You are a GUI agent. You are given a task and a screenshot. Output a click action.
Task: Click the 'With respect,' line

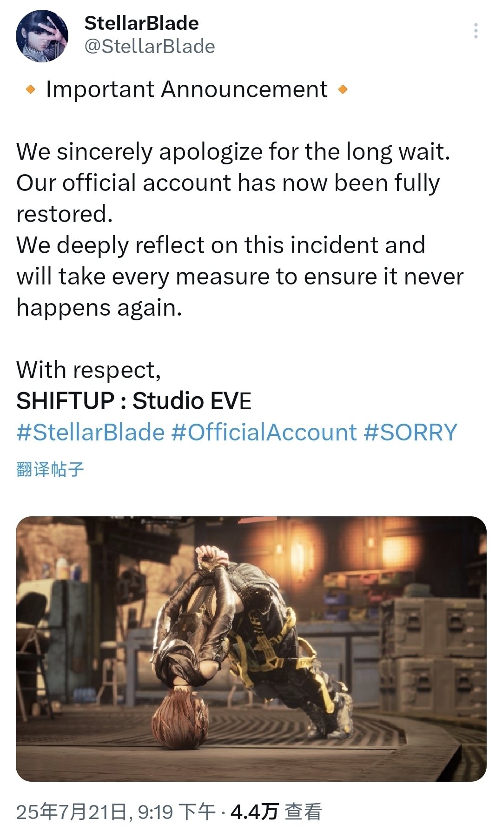pyautogui.click(x=89, y=370)
